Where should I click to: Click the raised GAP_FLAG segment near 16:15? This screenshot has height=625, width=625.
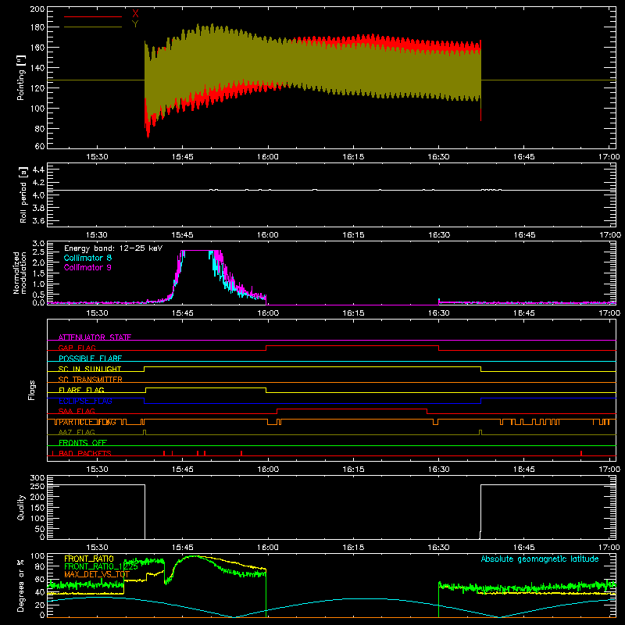[352, 346]
